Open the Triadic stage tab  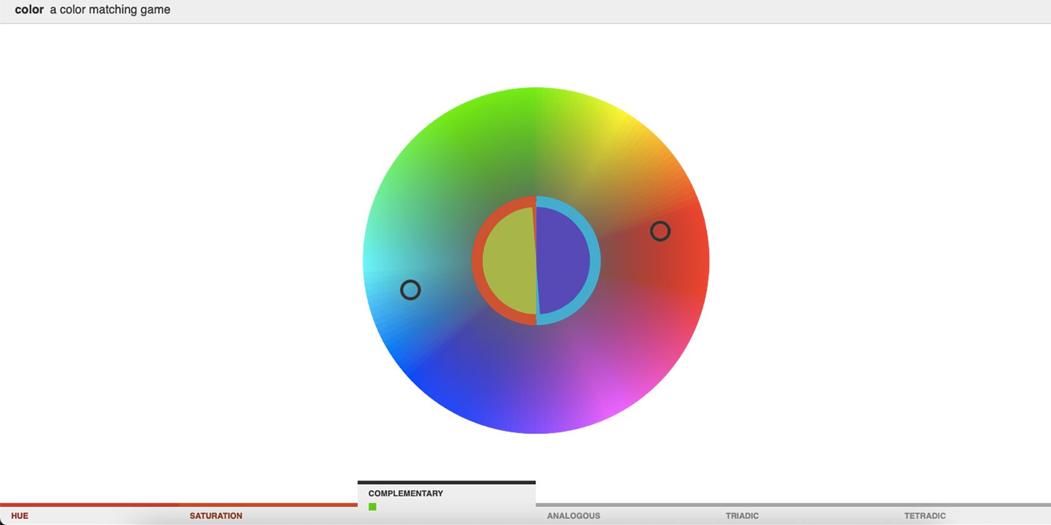[x=742, y=516]
